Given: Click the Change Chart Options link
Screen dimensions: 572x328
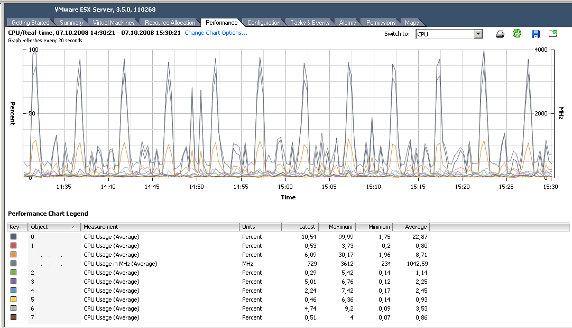Looking at the screenshot, I should tap(216, 33).
